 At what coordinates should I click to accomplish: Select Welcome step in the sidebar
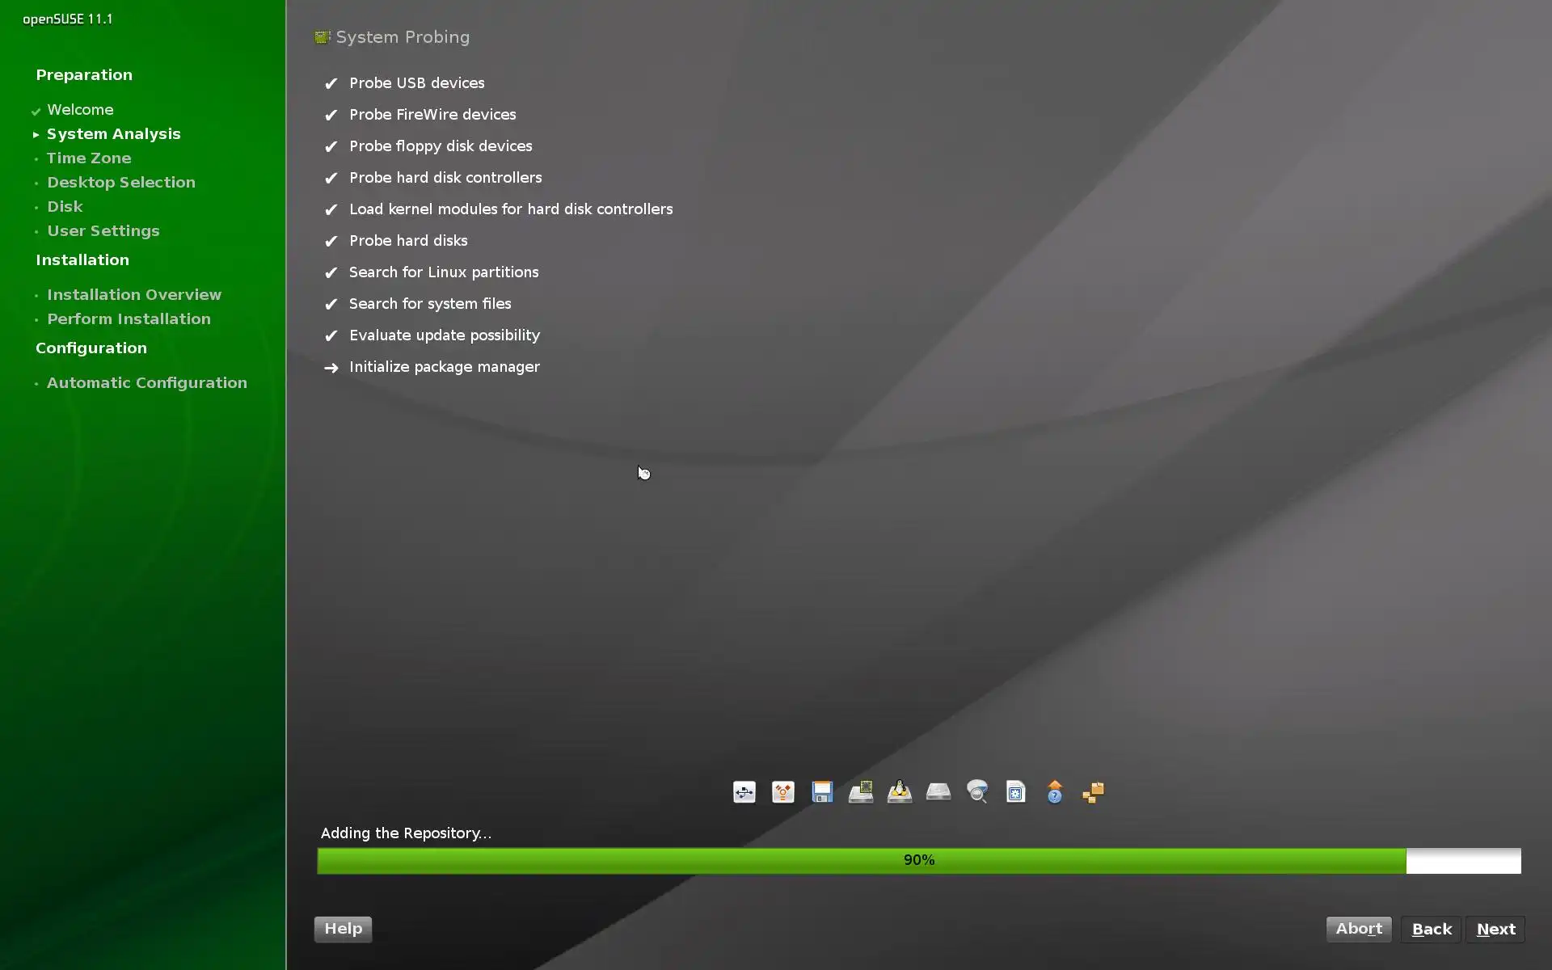[x=80, y=110]
